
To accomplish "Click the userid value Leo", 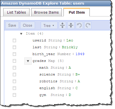I will click(70, 40).
